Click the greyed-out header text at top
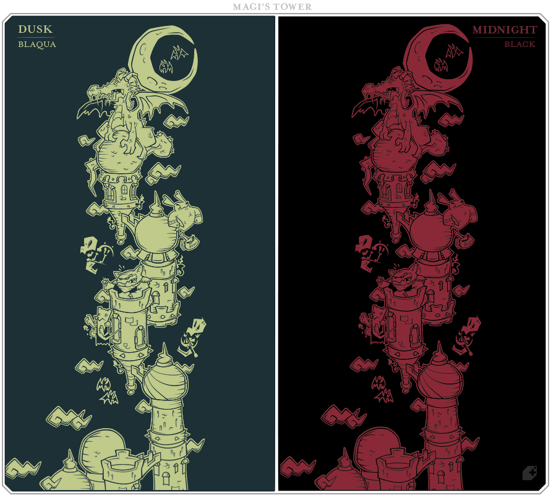551x495 pixels. 272,6
